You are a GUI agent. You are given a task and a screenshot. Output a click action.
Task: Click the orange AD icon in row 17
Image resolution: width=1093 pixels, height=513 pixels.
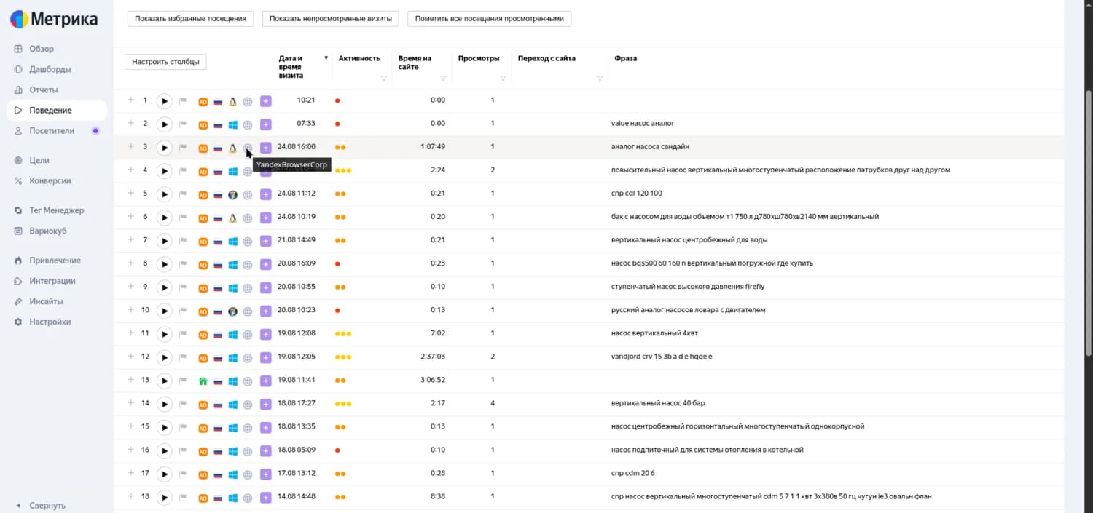click(203, 474)
